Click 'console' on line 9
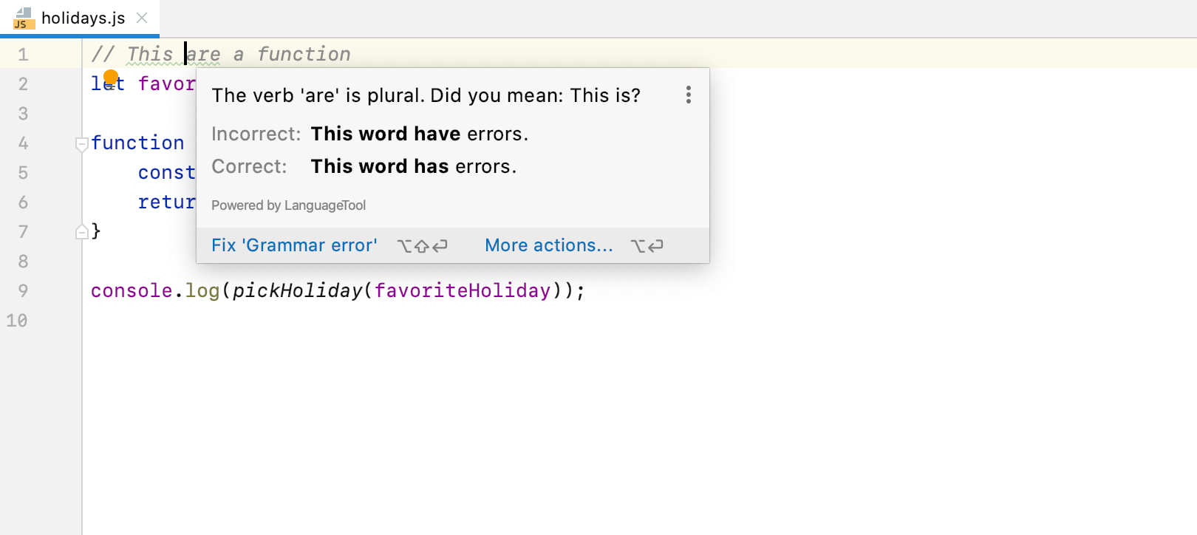 coord(132,290)
